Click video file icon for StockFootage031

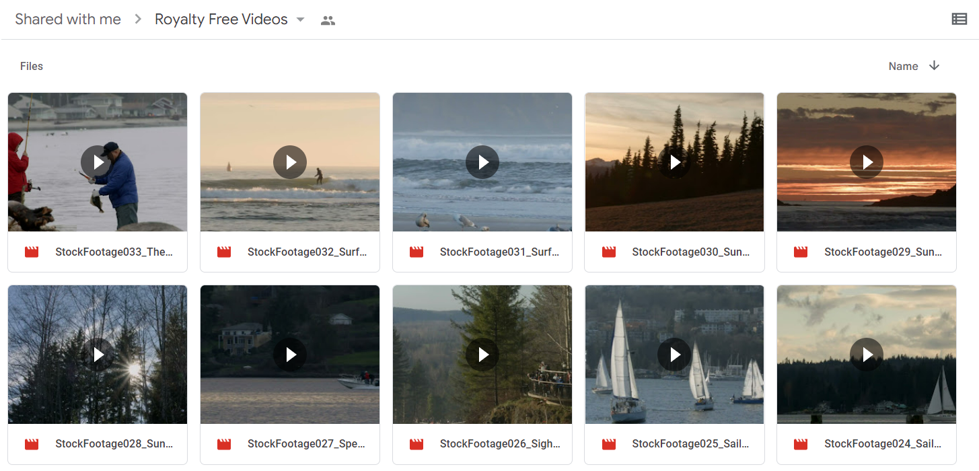416,252
